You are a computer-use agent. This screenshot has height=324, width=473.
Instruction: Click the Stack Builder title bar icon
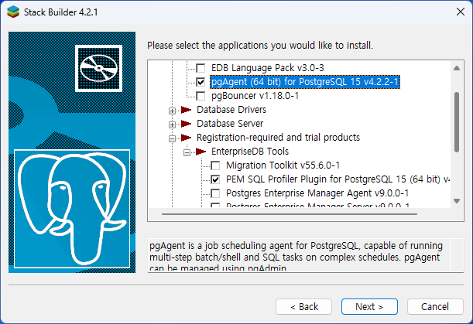pos(13,12)
